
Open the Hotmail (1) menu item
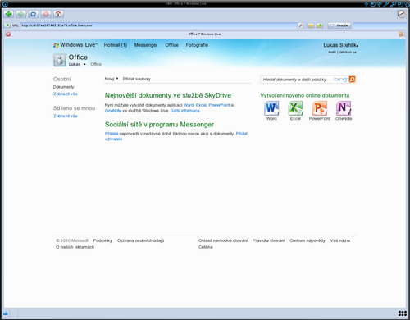pos(116,45)
